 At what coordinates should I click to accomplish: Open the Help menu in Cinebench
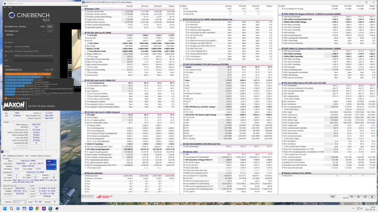point(10,8)
